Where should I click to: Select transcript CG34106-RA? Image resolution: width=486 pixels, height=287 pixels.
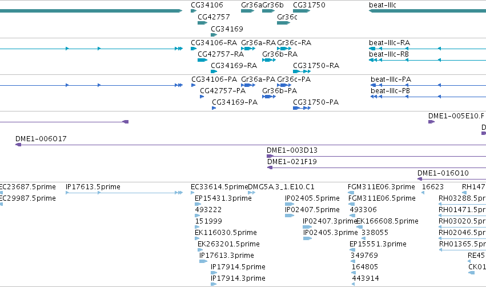pos(214,43)
